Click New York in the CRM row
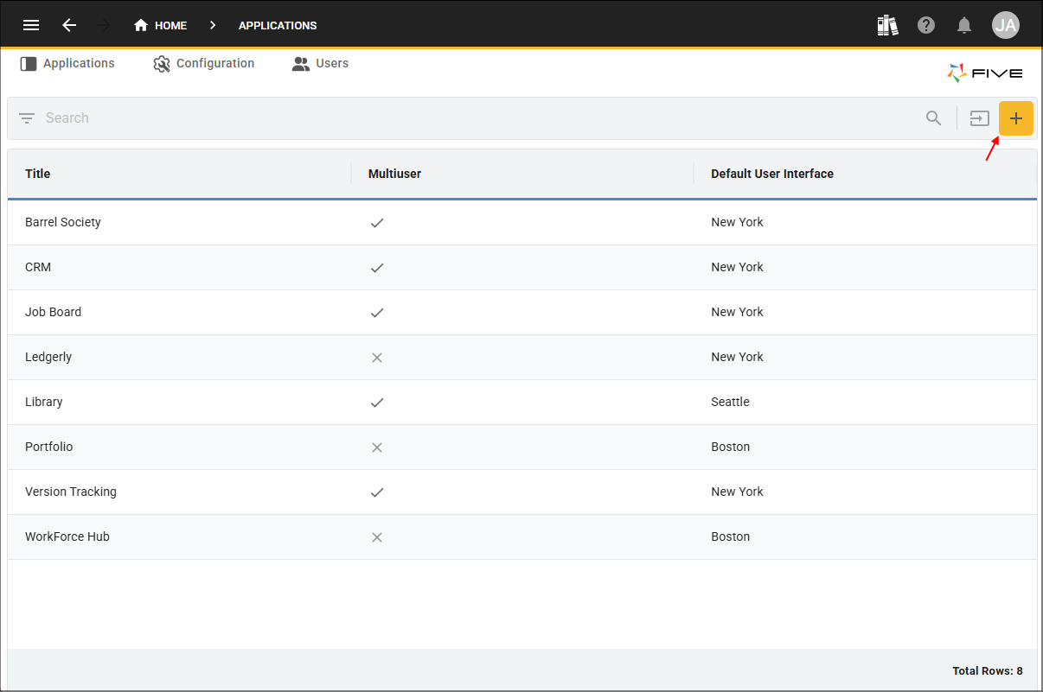Screen dimensions: 1043x692 [737, 267]
